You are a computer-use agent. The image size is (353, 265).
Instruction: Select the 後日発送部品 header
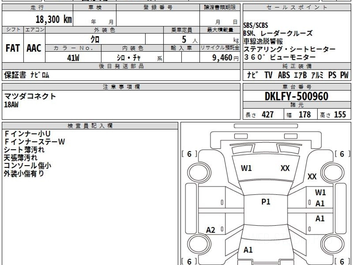(121, 66)
